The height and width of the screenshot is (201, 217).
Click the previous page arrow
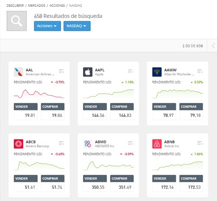coord(213,46)
